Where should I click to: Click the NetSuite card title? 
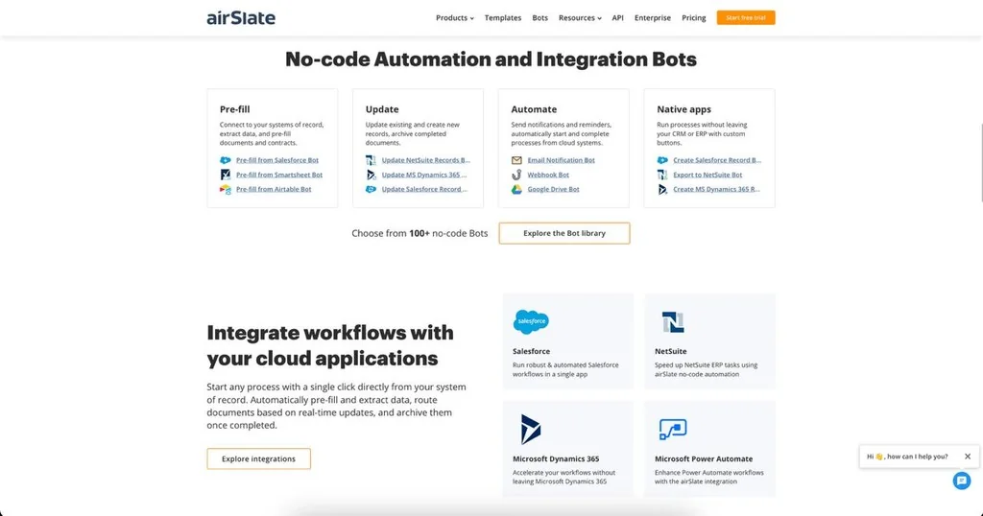670,351
